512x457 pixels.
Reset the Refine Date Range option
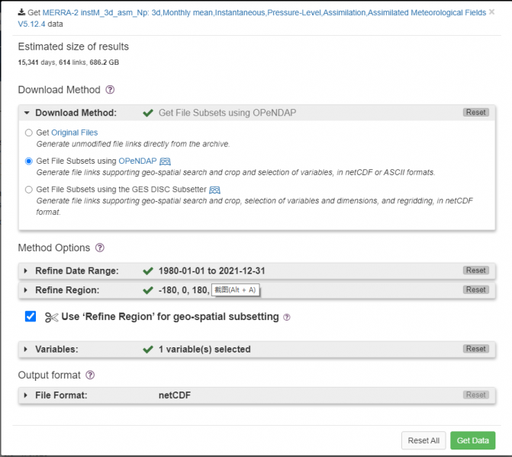[475, 270]
